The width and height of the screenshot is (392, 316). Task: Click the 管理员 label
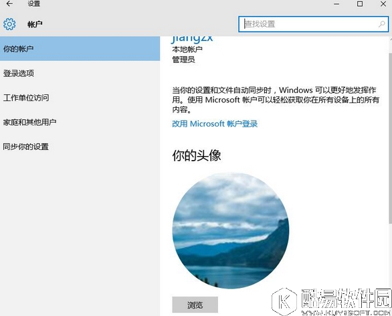(183, 60)
